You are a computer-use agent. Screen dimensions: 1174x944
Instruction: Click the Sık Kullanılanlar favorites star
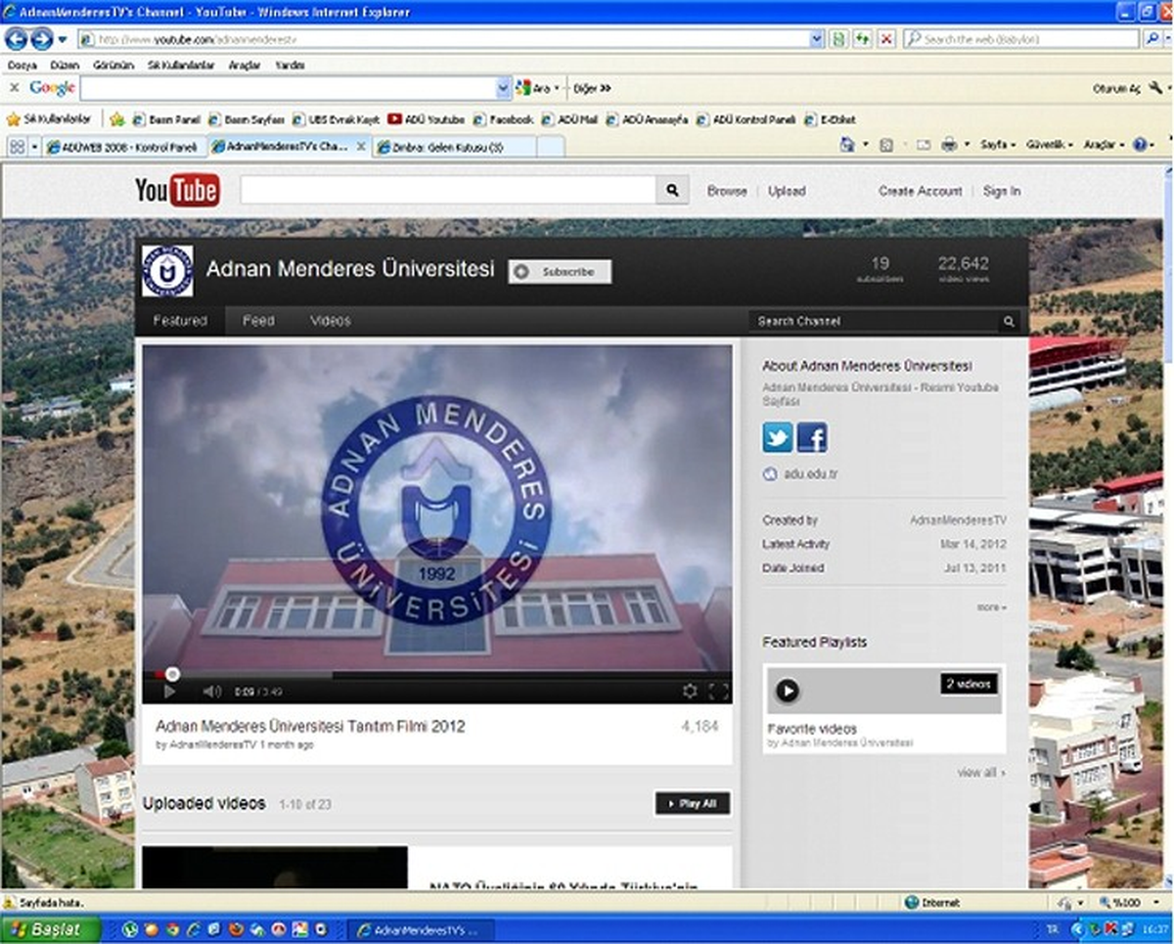point(13,119)
